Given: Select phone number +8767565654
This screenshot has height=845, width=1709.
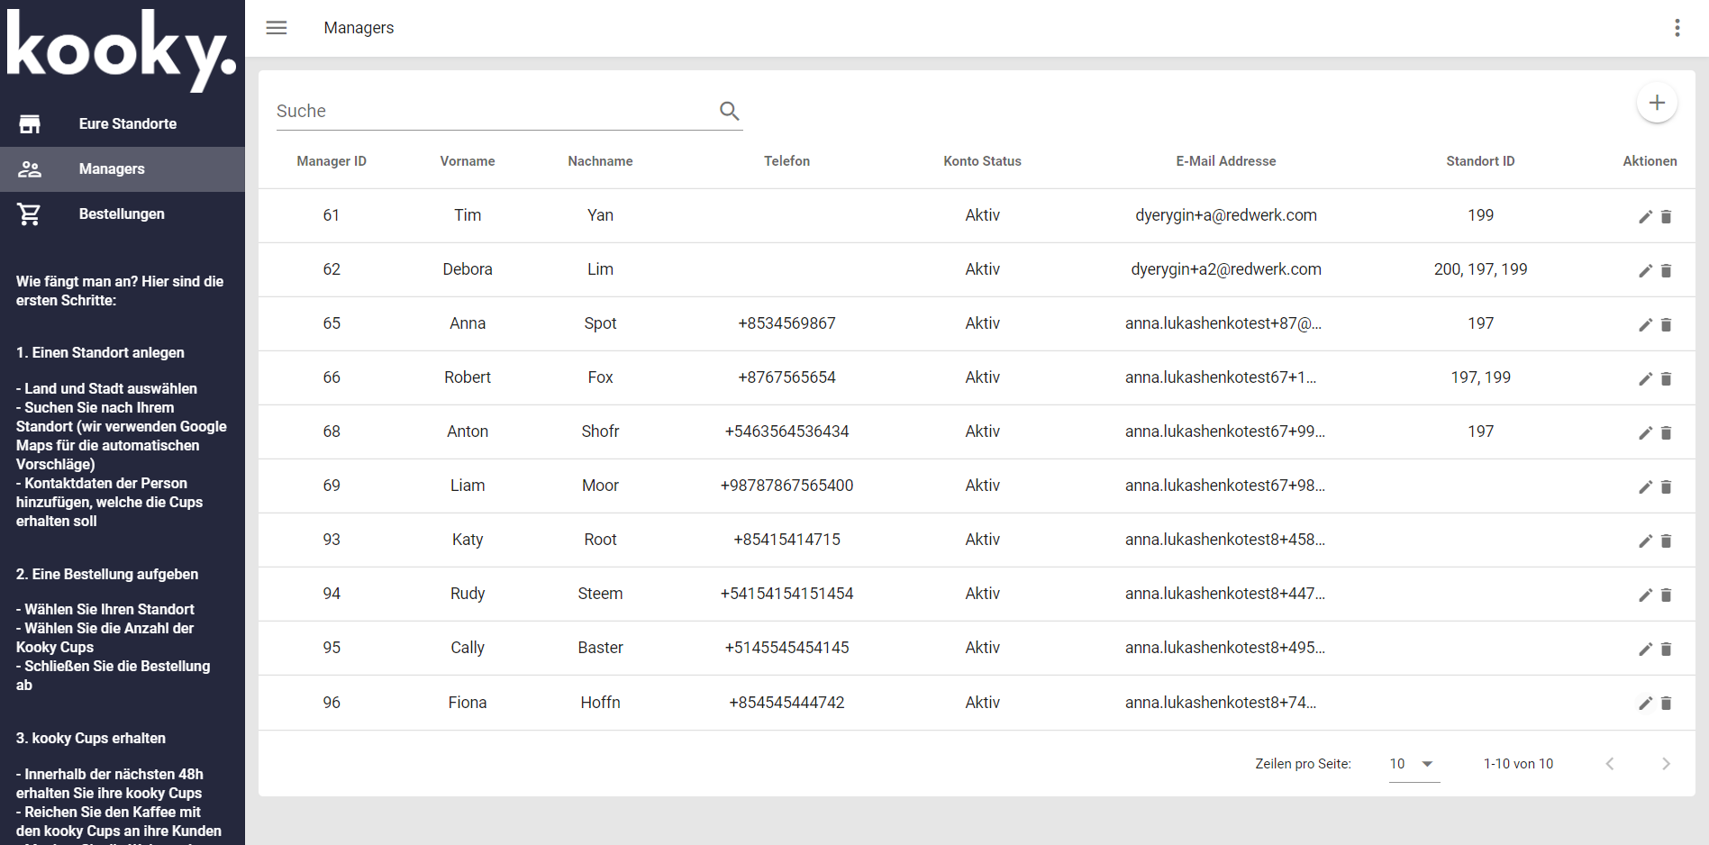Looking at the screenshot, I should tap(786, 377).
